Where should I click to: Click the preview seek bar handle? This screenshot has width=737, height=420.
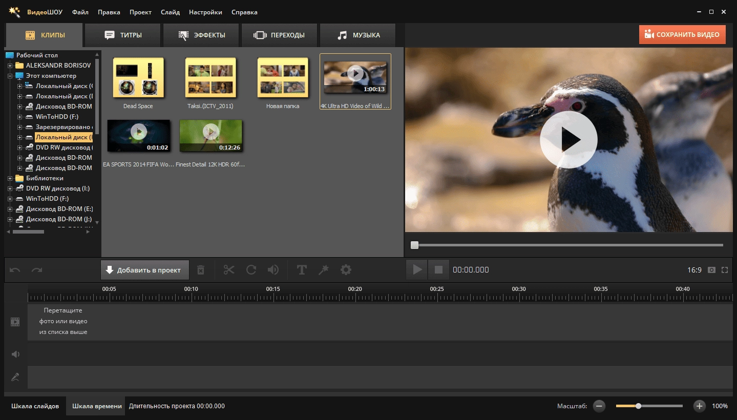click(415, 245)
